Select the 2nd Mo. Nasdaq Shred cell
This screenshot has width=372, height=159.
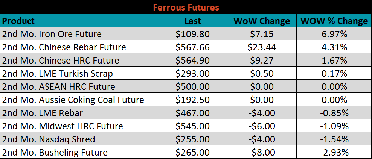(49, 139)
